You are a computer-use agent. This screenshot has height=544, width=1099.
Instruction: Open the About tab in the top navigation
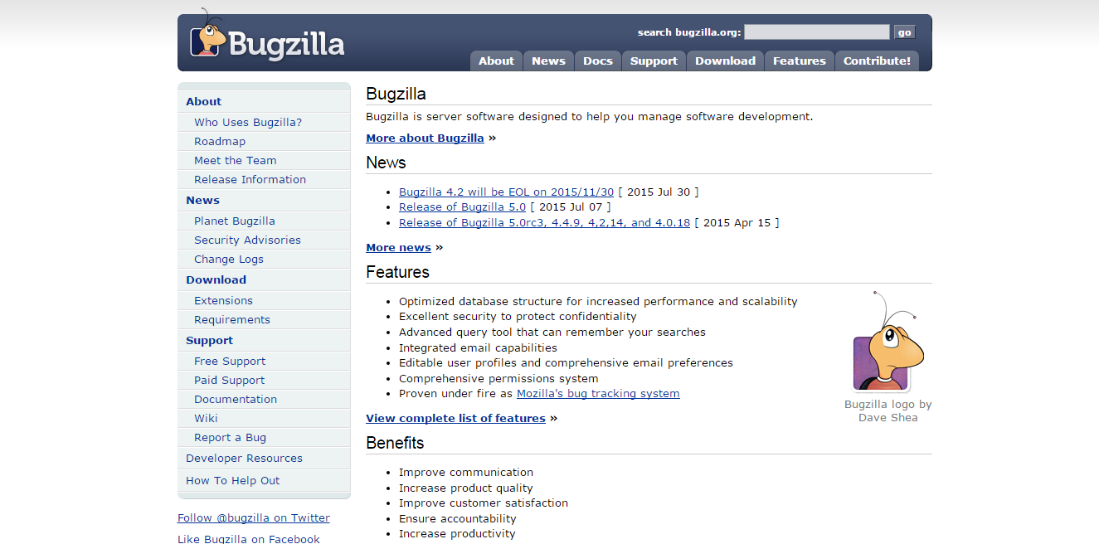[x=496, y=61]
